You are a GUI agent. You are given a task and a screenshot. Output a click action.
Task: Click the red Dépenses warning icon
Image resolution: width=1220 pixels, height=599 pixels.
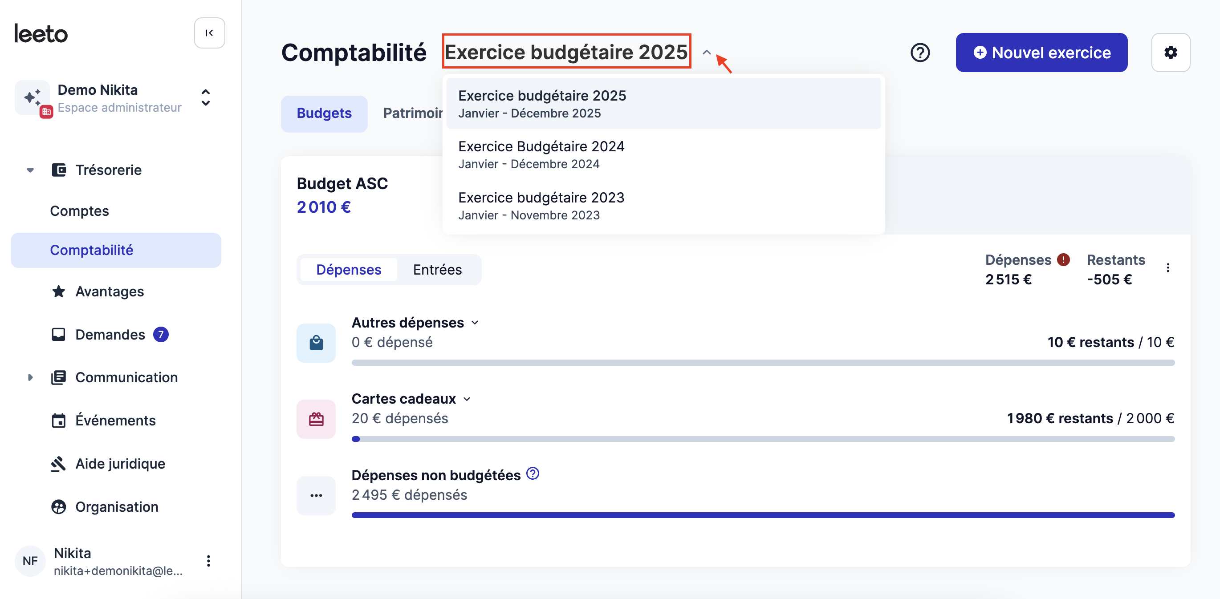pyautogui.click(x=1063, y=259)
